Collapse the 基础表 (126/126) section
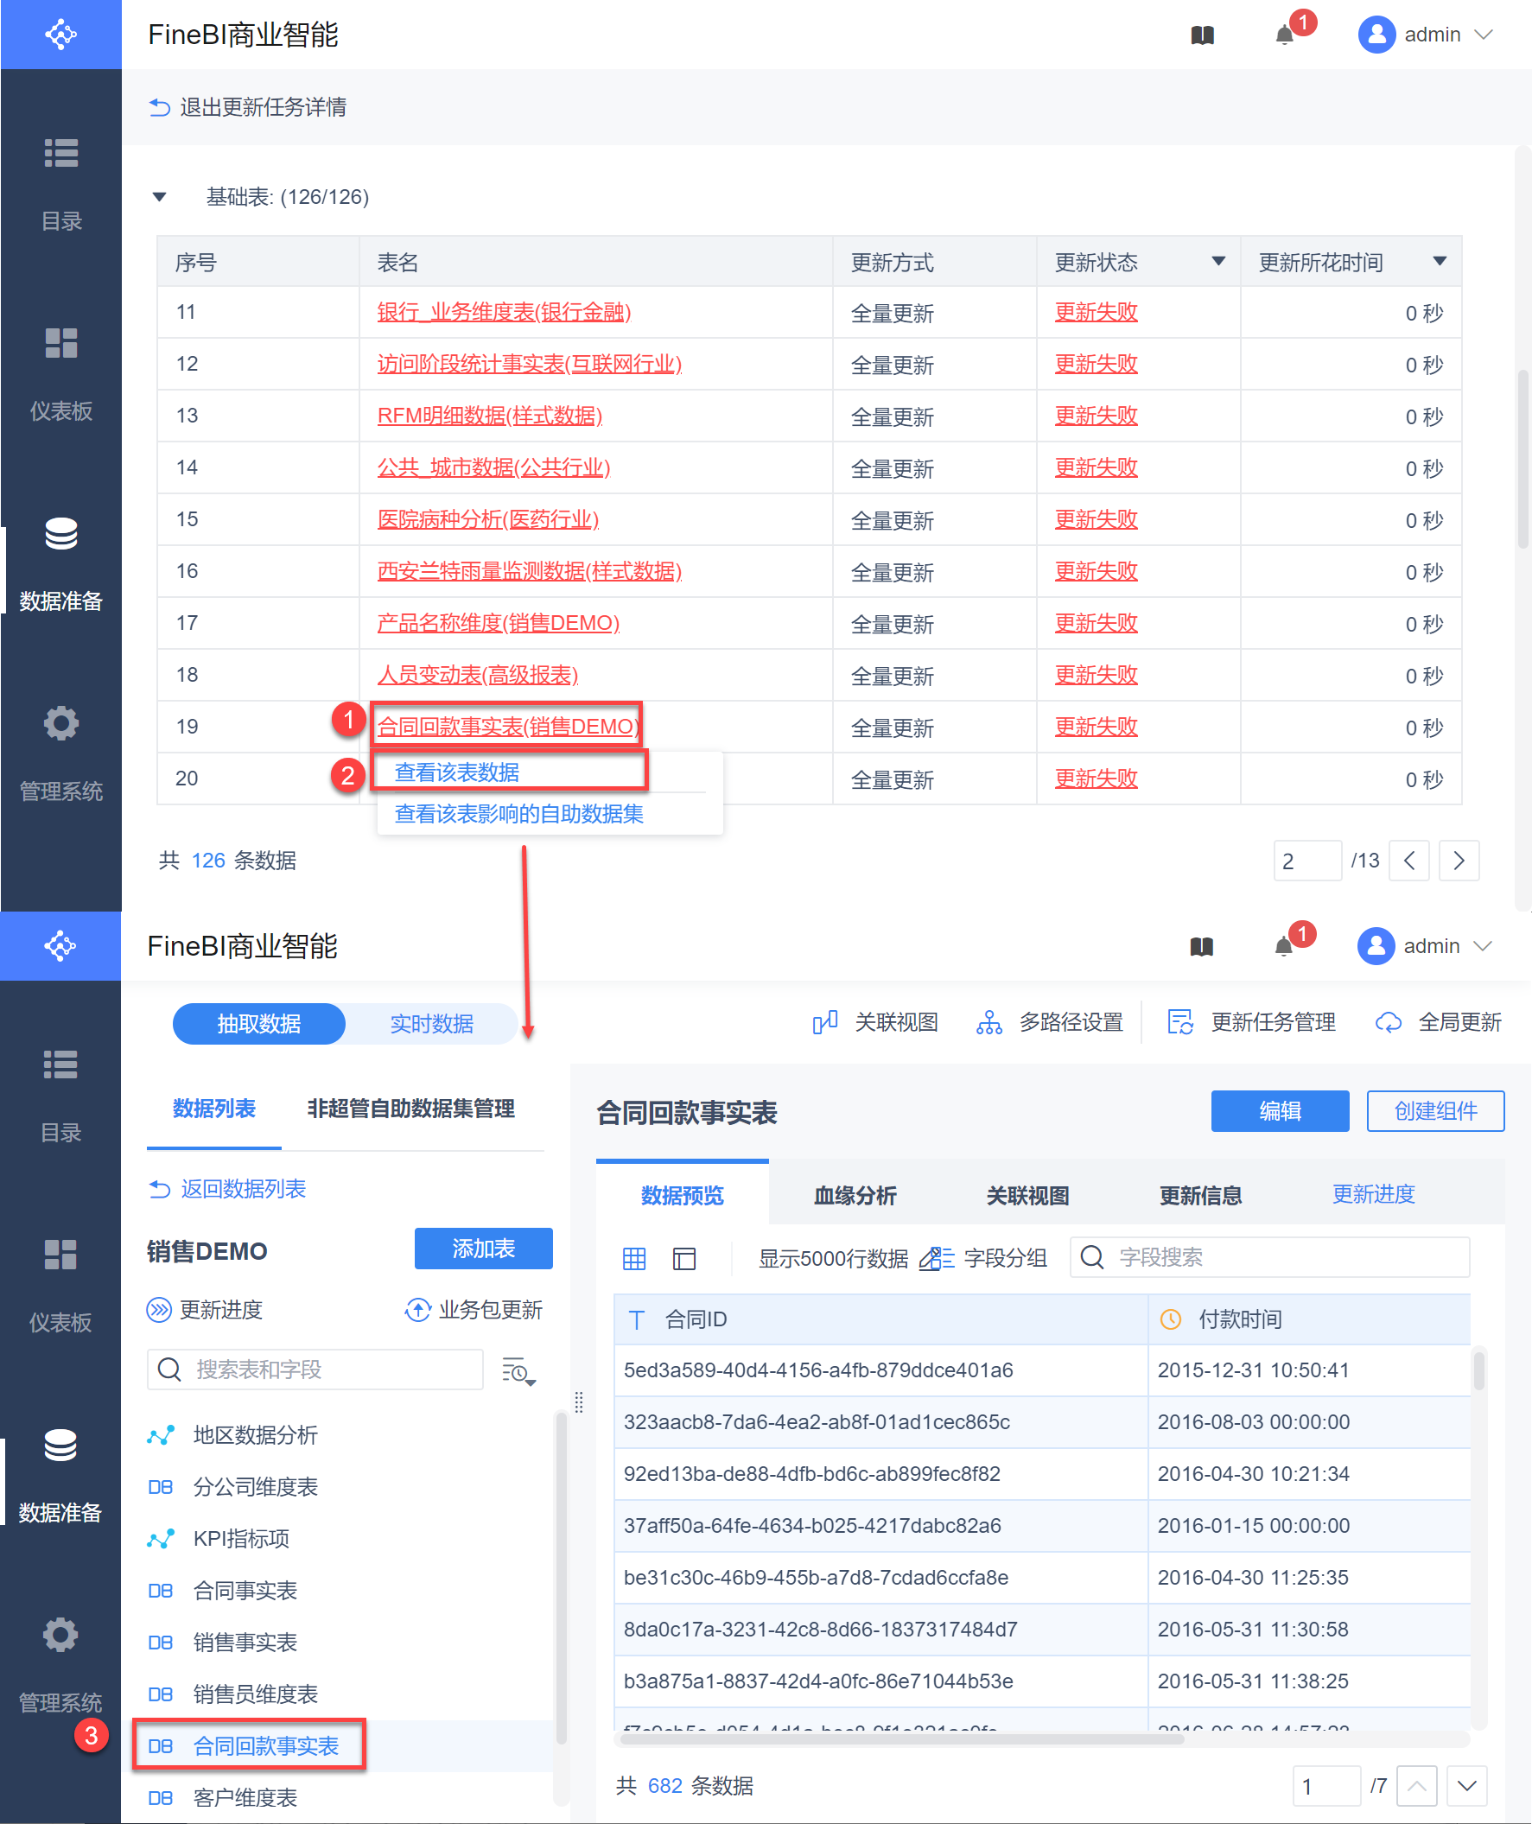This screenshot has height=1824, width=1532. point(159,196)
